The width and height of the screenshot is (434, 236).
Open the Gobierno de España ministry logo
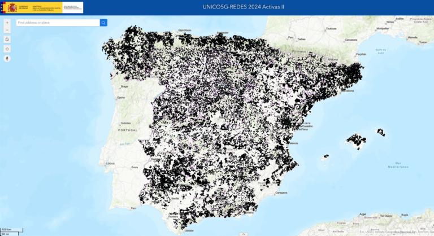click(43, 7)
